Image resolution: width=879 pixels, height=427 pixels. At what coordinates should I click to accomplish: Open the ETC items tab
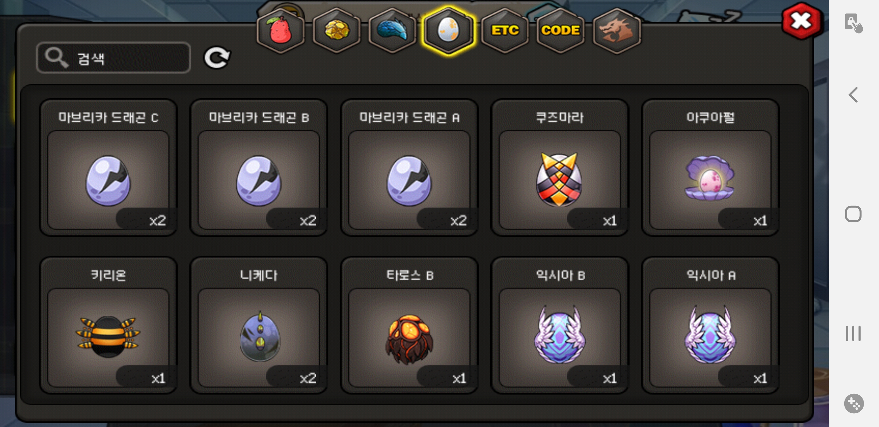coord(505,30)
